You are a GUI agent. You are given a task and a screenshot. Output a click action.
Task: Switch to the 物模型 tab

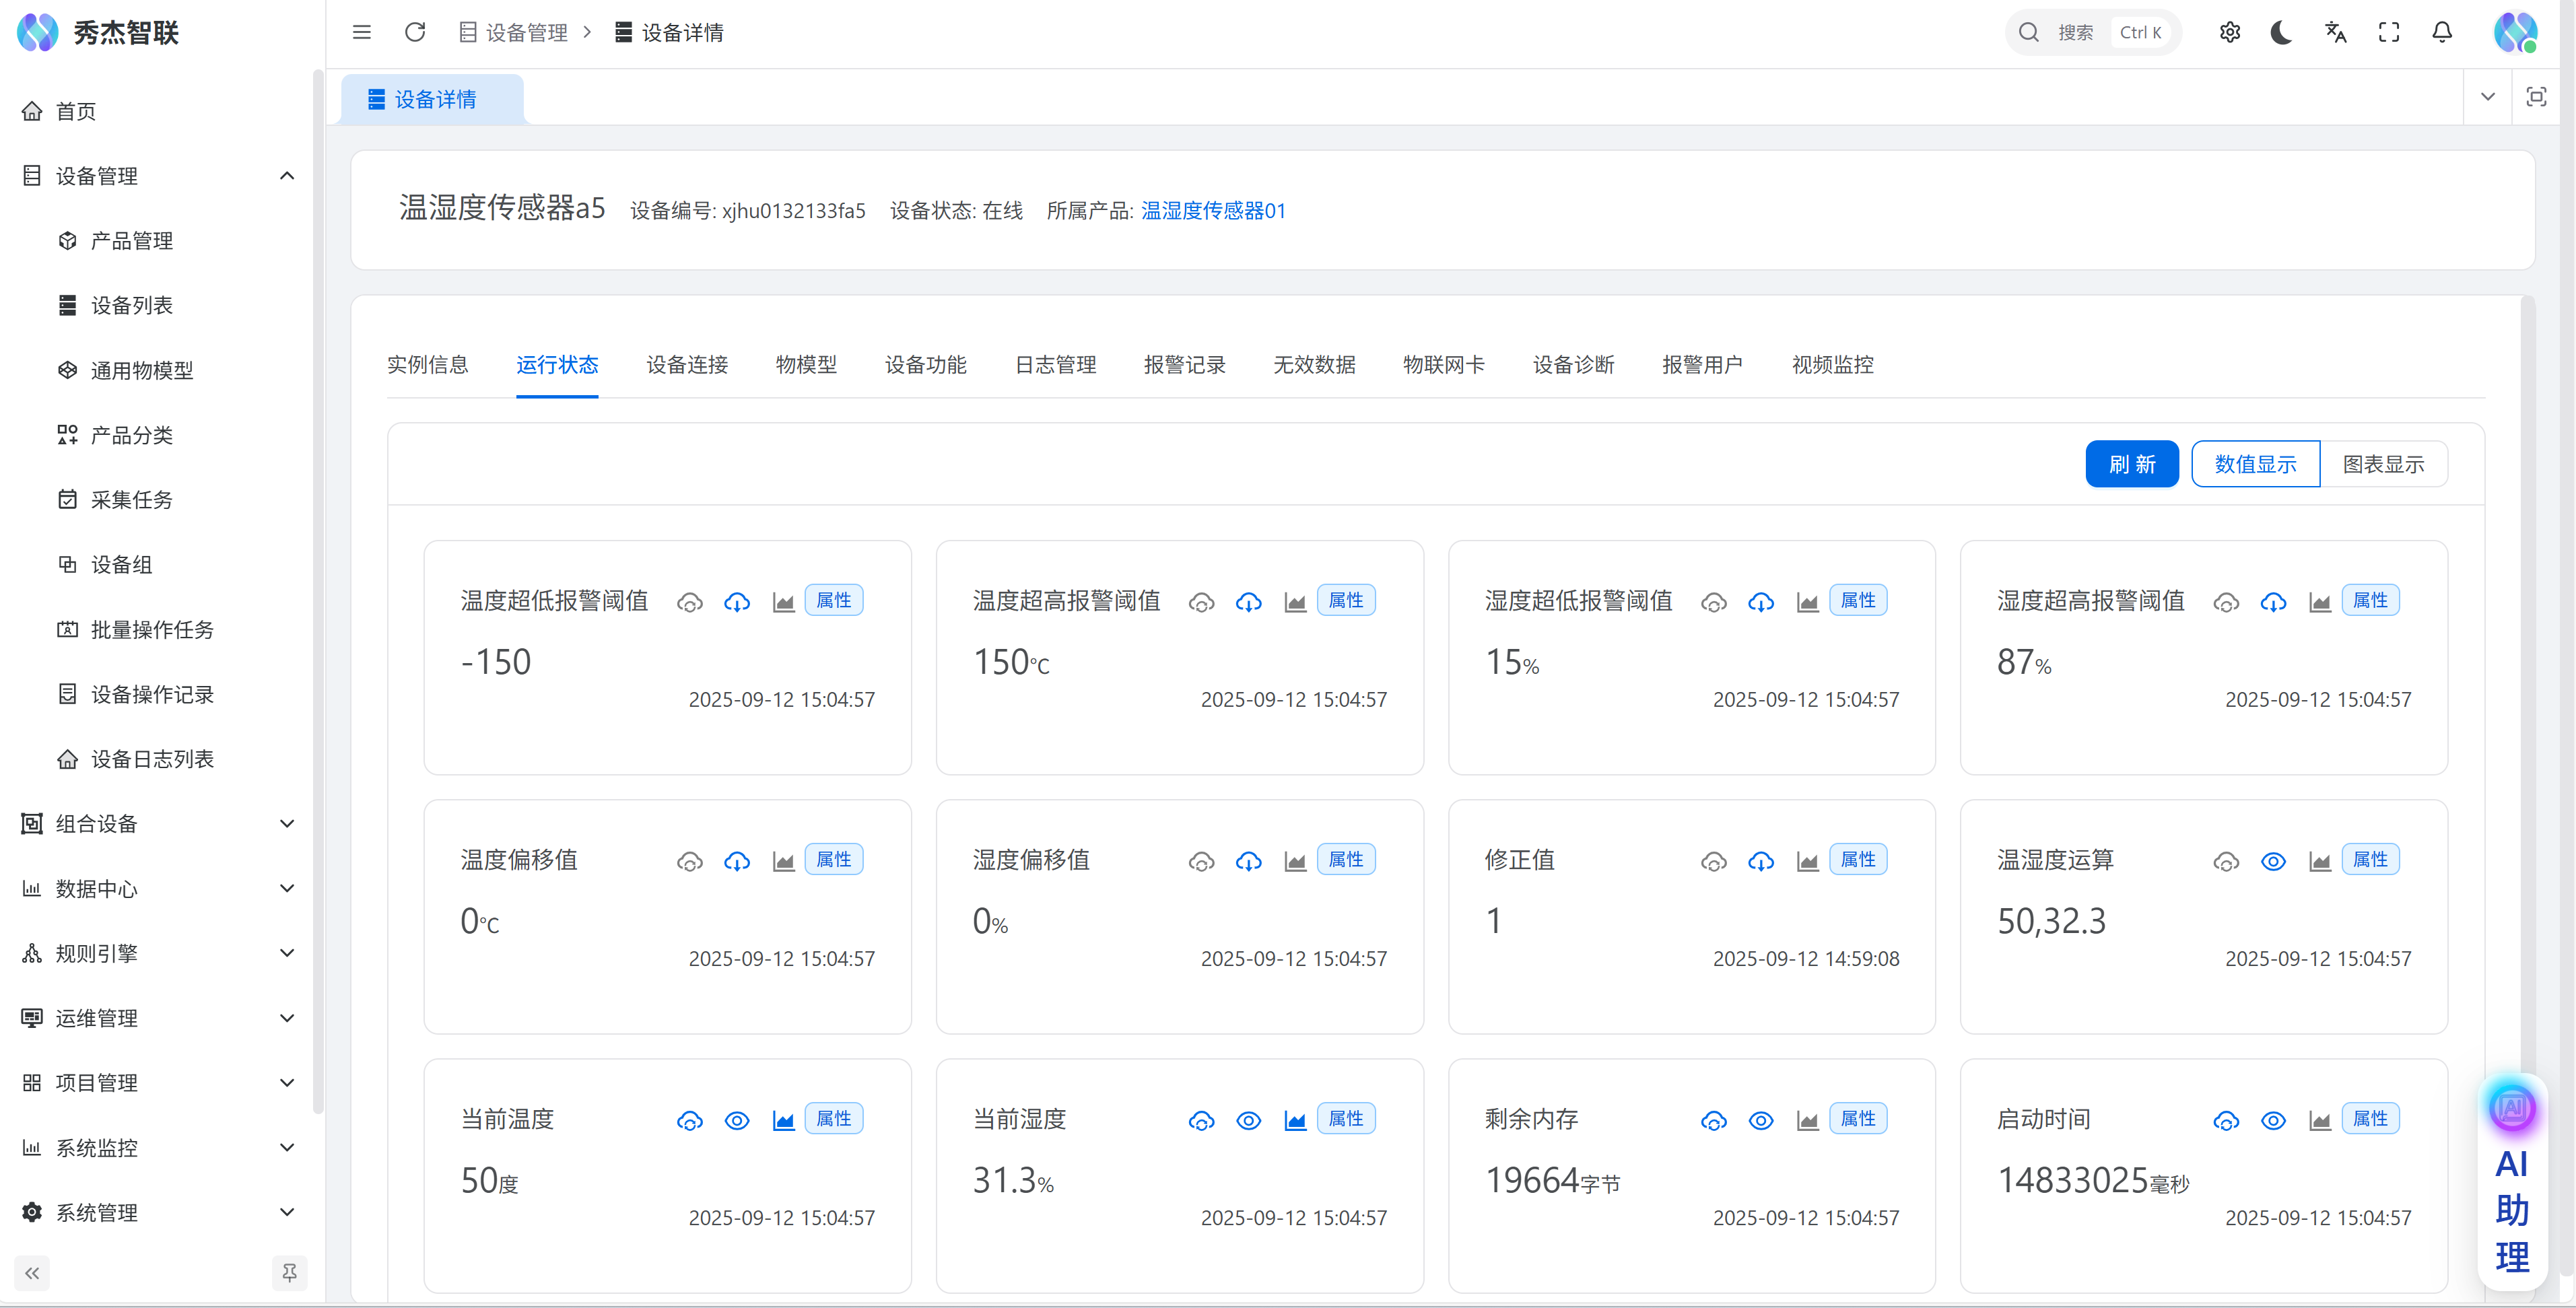[806, 365]
